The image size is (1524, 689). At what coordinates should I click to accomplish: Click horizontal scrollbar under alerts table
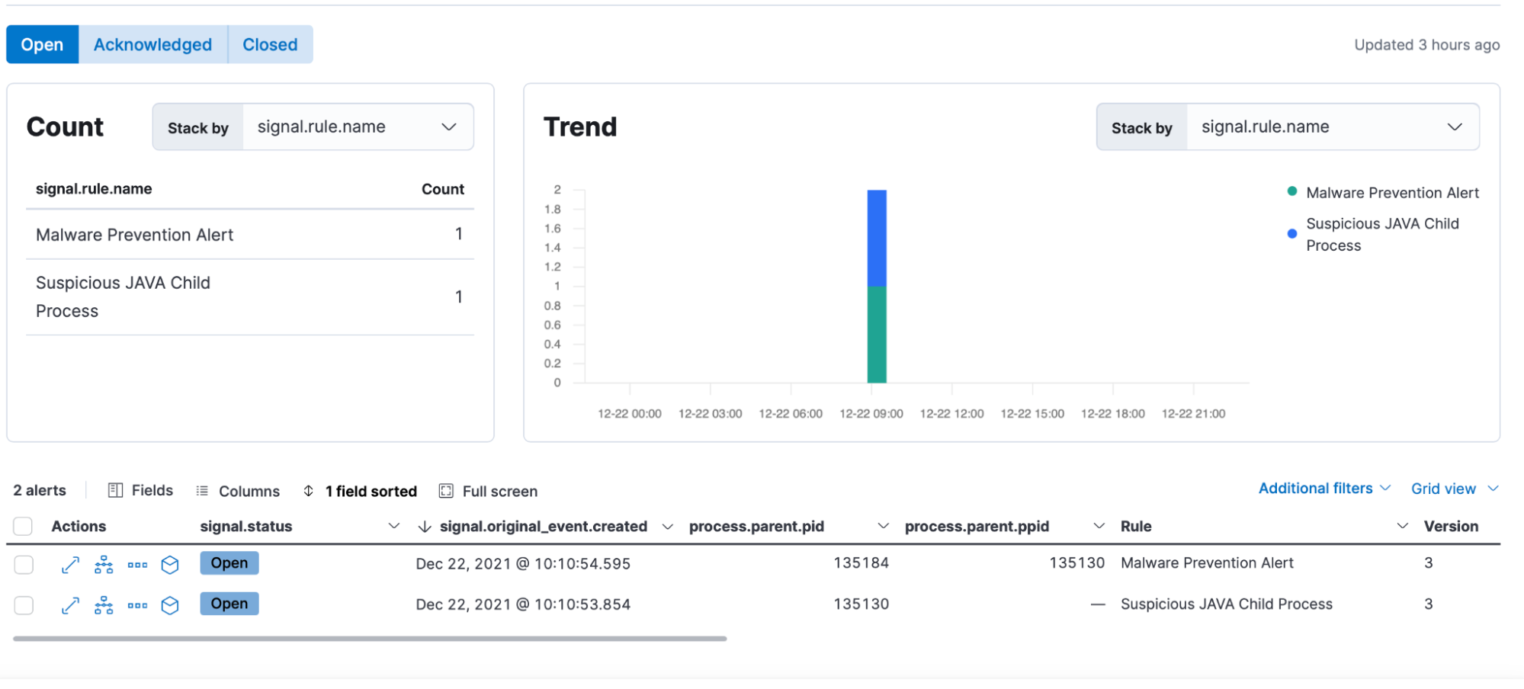(370, 639)
